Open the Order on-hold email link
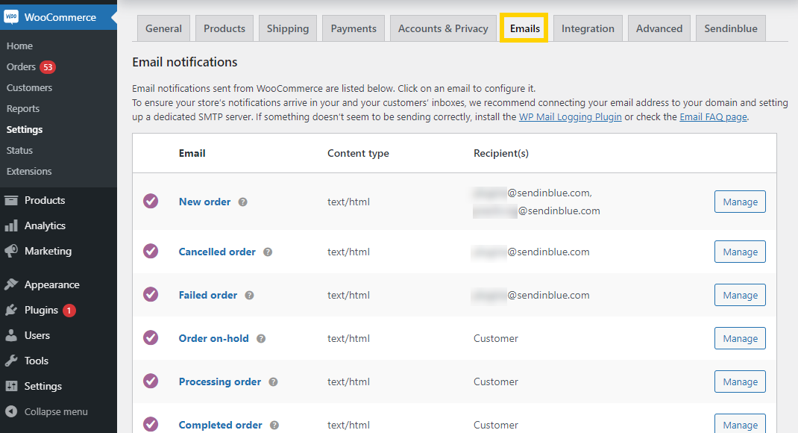 pyautogui.click(x=213, y=338)
